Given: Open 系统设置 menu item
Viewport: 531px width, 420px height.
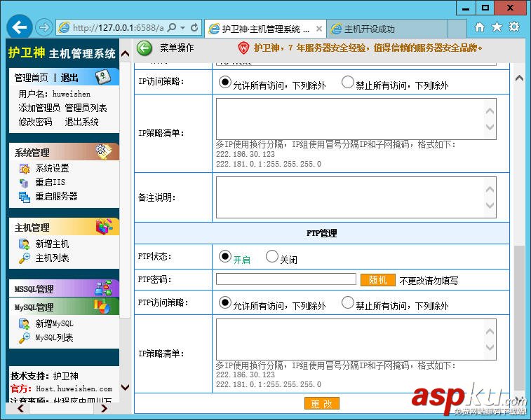Looking at the screenshot, I should [x=52, y=168].
